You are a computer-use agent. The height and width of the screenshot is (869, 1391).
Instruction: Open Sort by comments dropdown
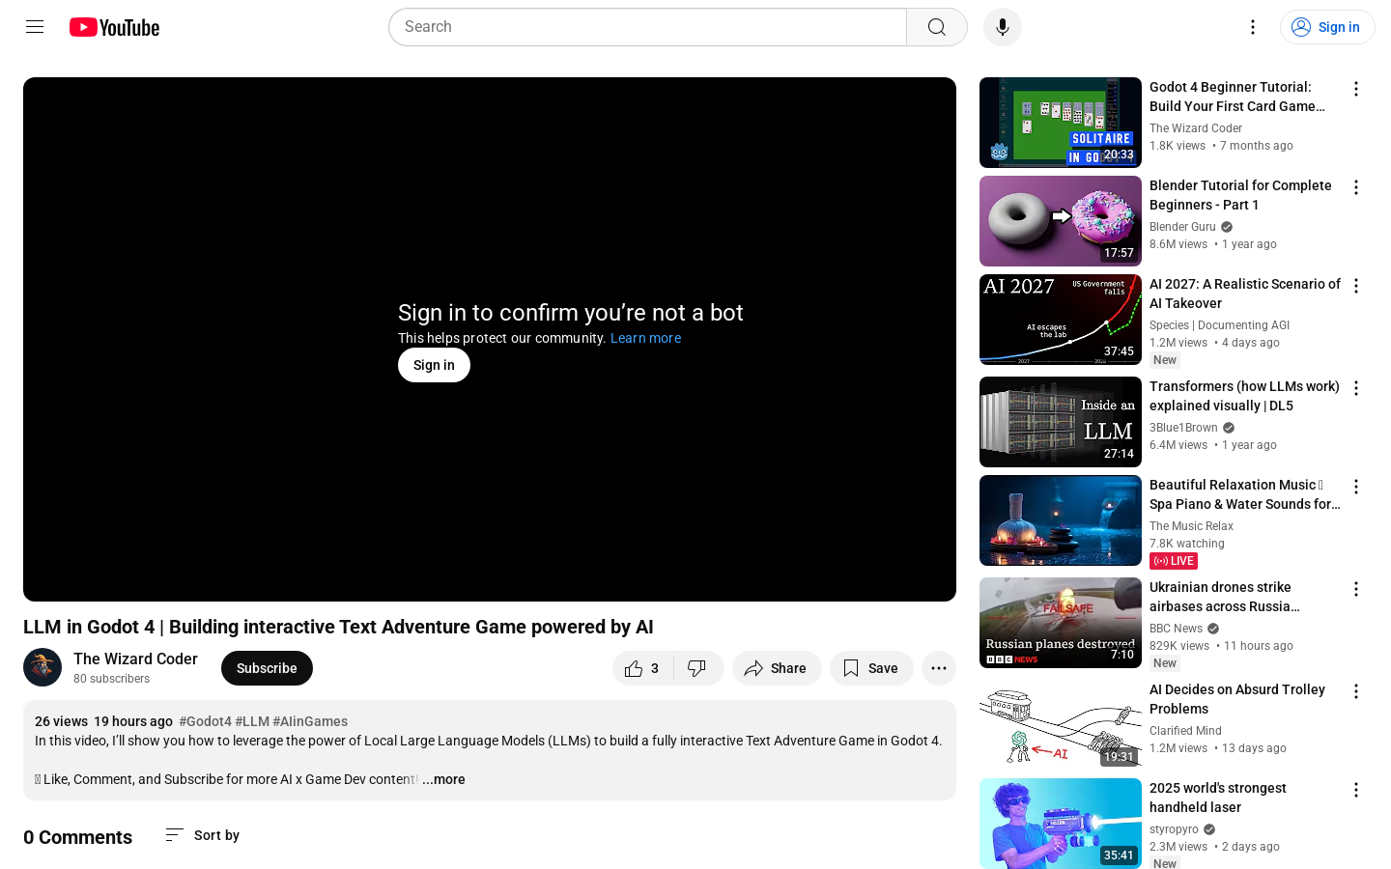click(202, 835)
